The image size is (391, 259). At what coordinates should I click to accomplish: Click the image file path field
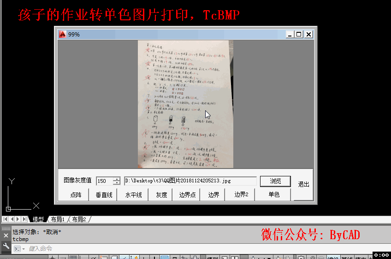click(190, 181)
